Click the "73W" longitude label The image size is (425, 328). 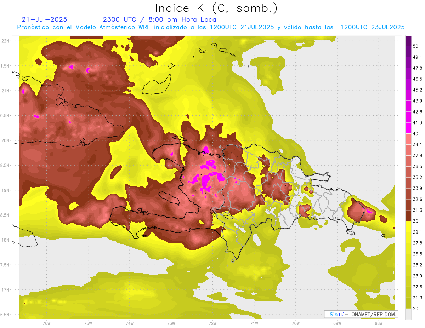click(x=171, y=323)
